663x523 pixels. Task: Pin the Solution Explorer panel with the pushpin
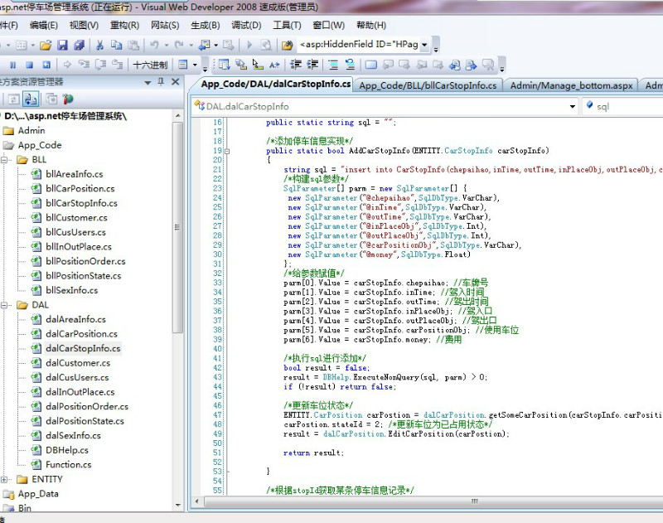(x=161, y=81)
